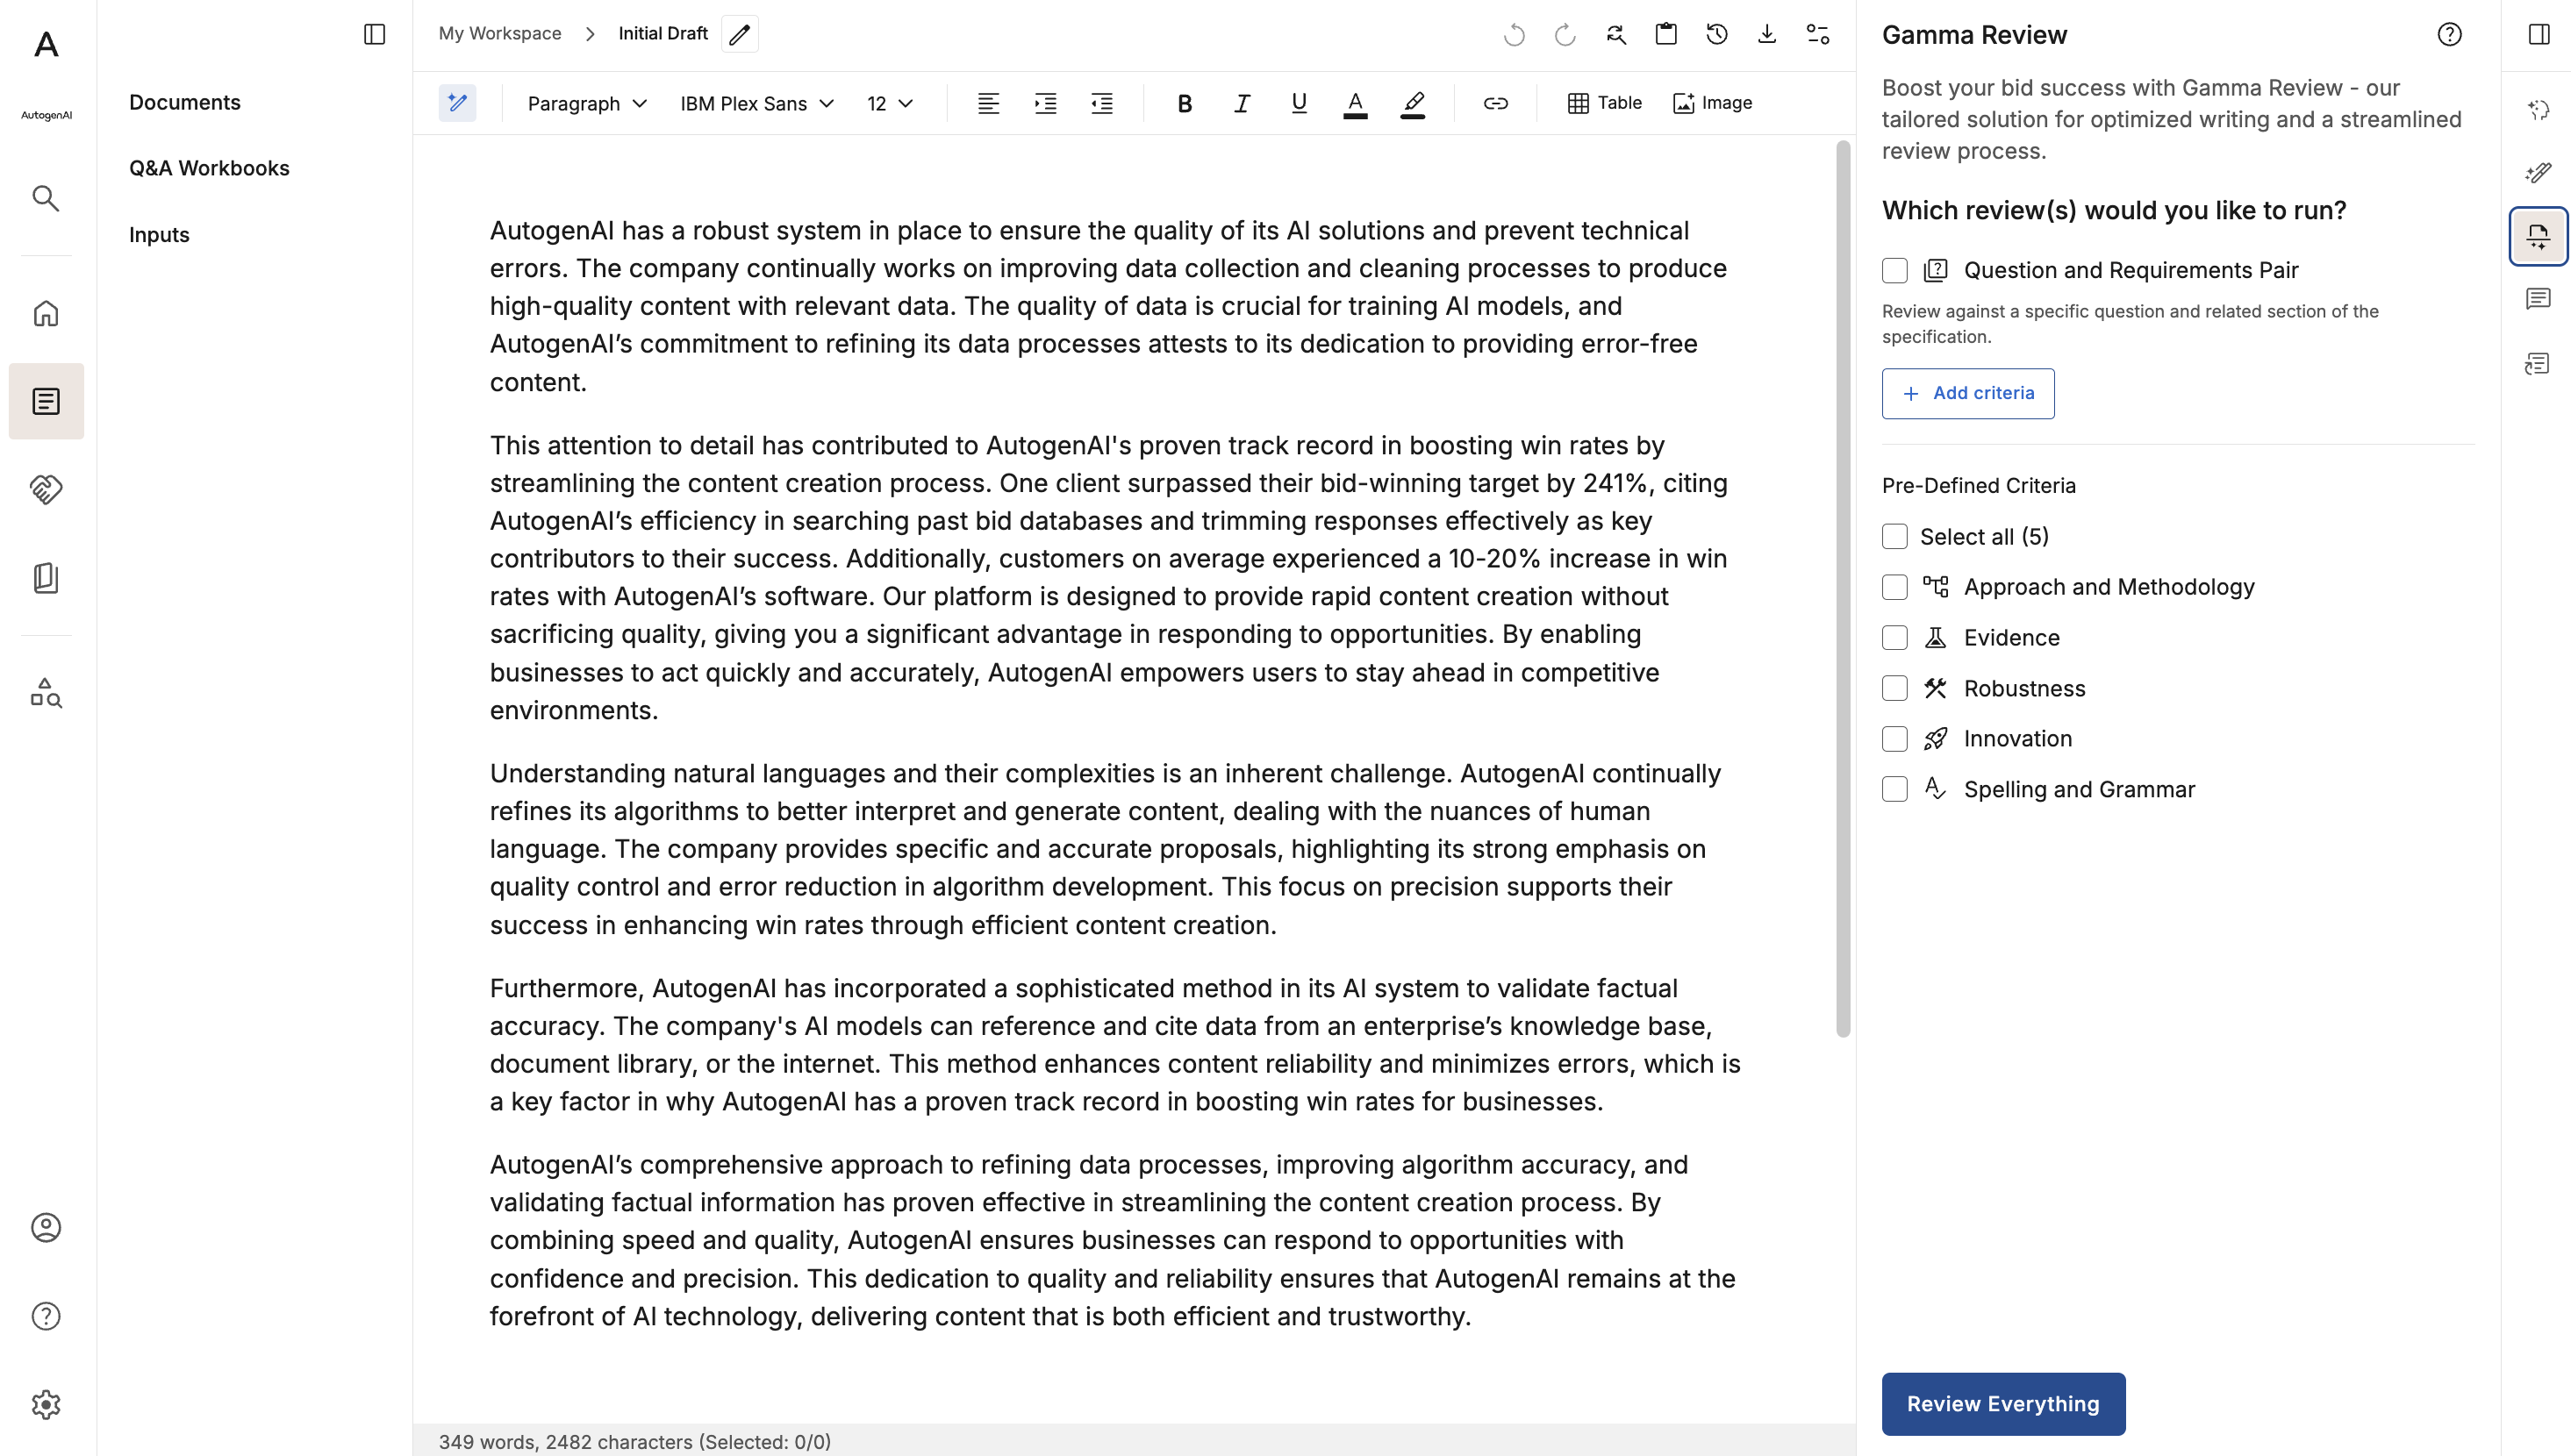Go to the home icon in sidebar
Image resolution: width=2571 pixels, height=1456 pixels.
tap(46, 313)
